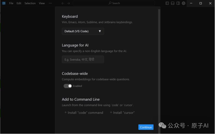Viewport: 215px width, 134px height.
Task: Click Install "cursor" command
Action: point(122,113)
